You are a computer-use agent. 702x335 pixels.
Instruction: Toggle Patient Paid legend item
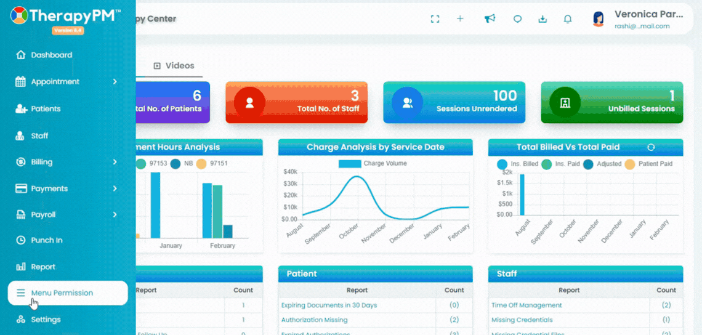[648, 164]
